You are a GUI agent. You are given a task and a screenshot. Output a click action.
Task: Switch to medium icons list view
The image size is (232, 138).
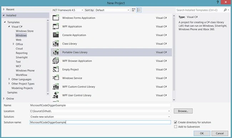(139, 10)
